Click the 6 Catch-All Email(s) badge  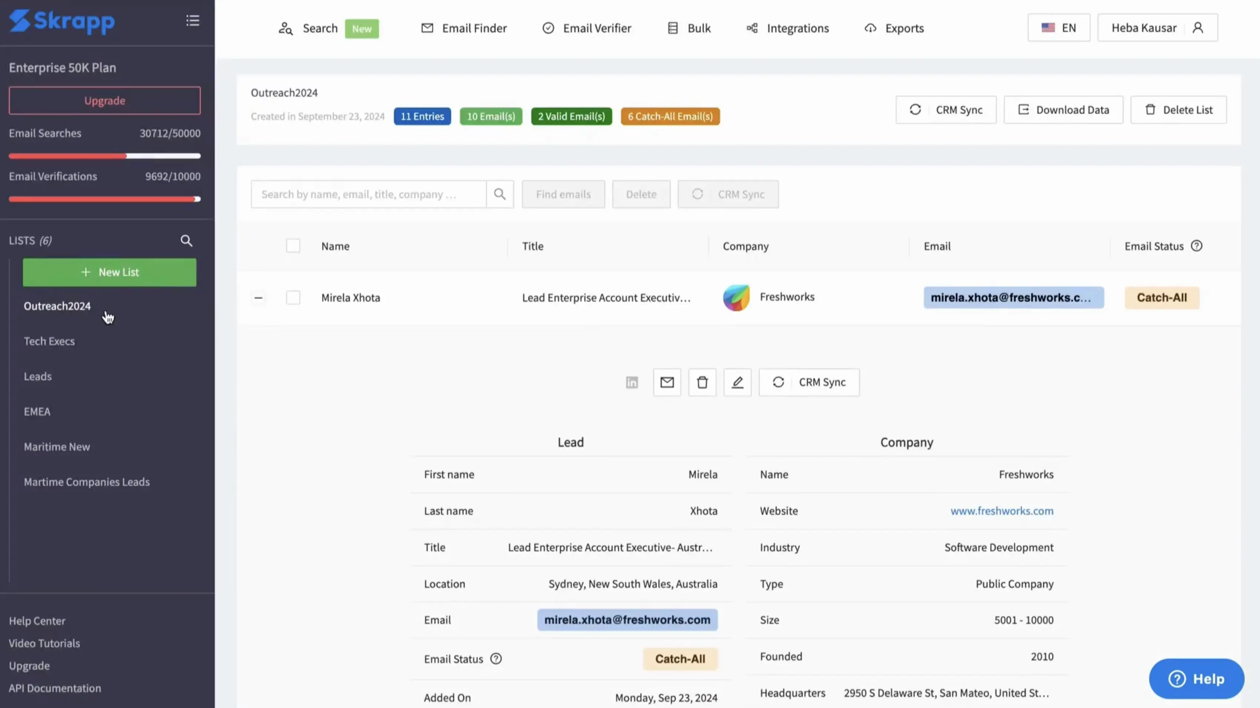[670, 116]
